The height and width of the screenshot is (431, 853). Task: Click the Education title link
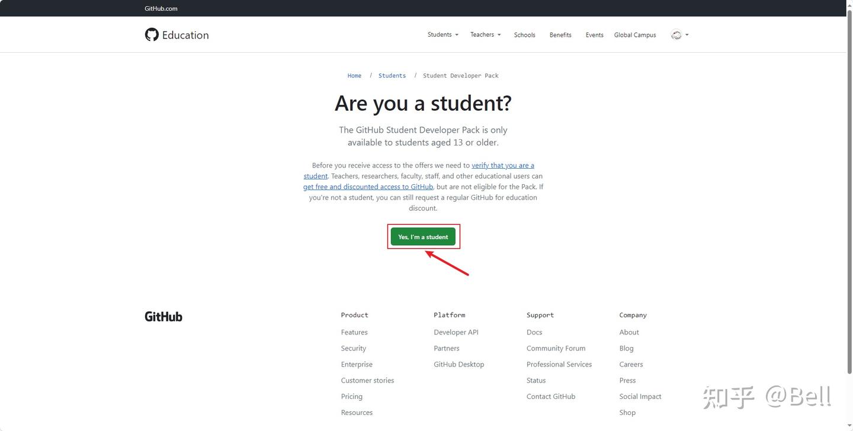pyautogui.click(x=185, y=35)
